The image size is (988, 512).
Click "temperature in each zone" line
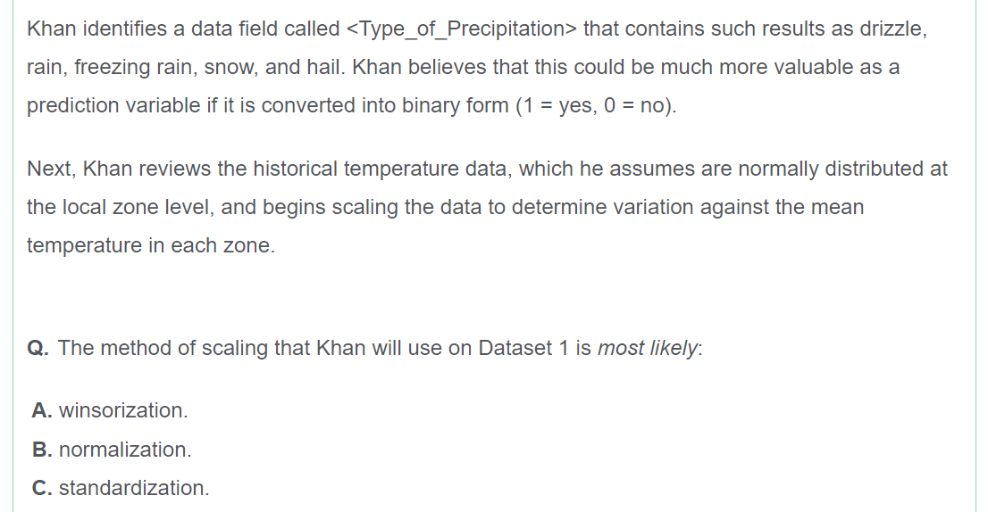[x=150, y=245]
